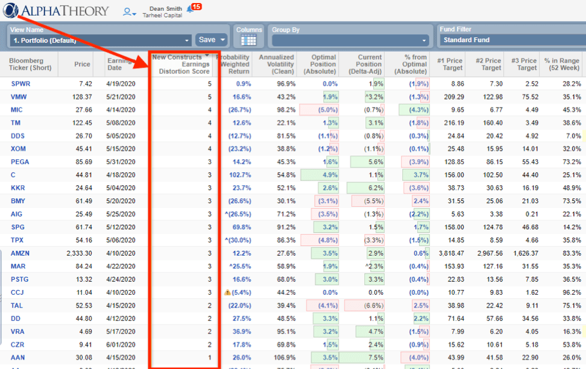
Task: Sort by Current Position (Delta-Adj) header
Action: (365, 65)
